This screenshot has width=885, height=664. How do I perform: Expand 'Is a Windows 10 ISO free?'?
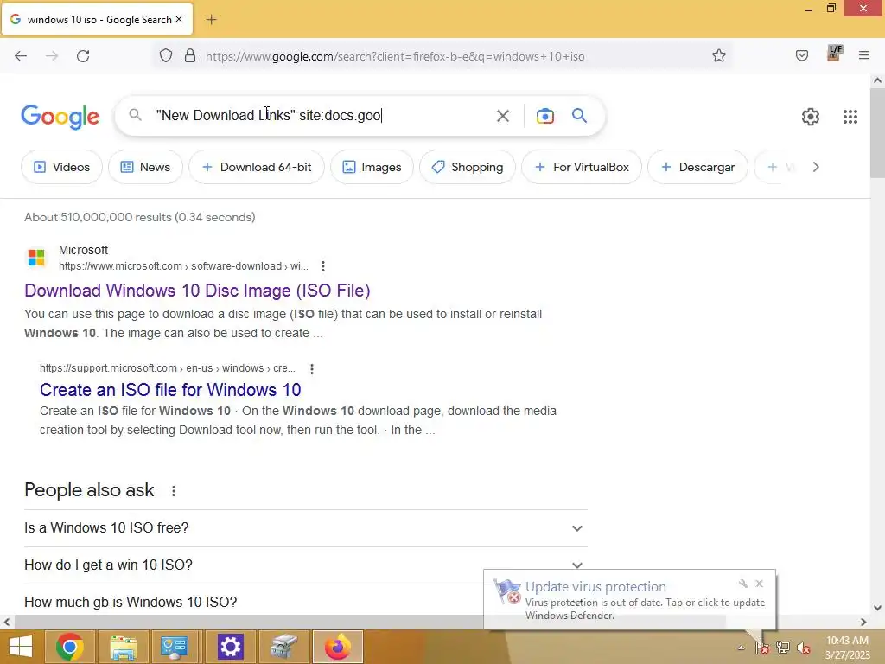pos(306,528)
